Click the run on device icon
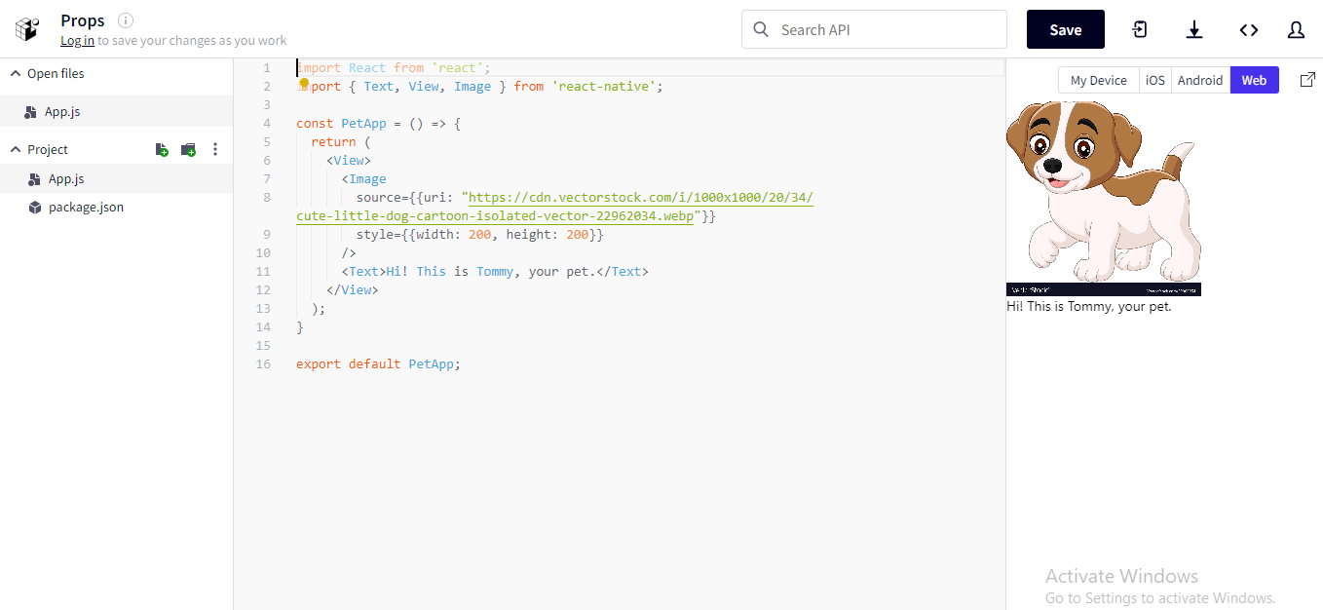 click(x=1140, y=29)
